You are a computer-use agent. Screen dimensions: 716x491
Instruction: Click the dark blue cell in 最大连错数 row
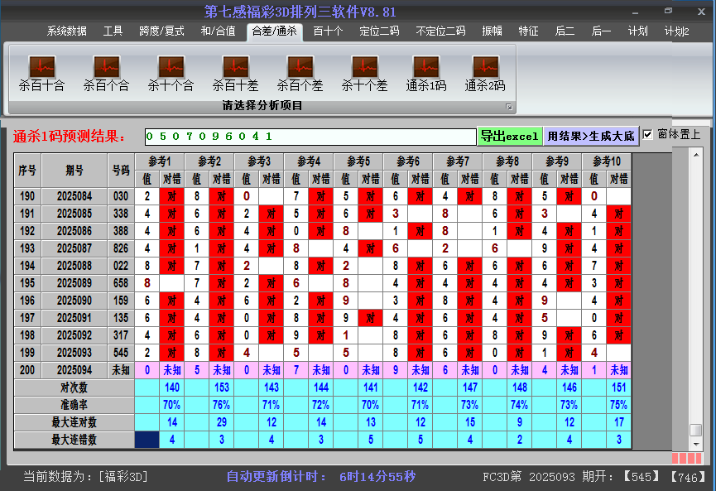click(x=147, y=440)
